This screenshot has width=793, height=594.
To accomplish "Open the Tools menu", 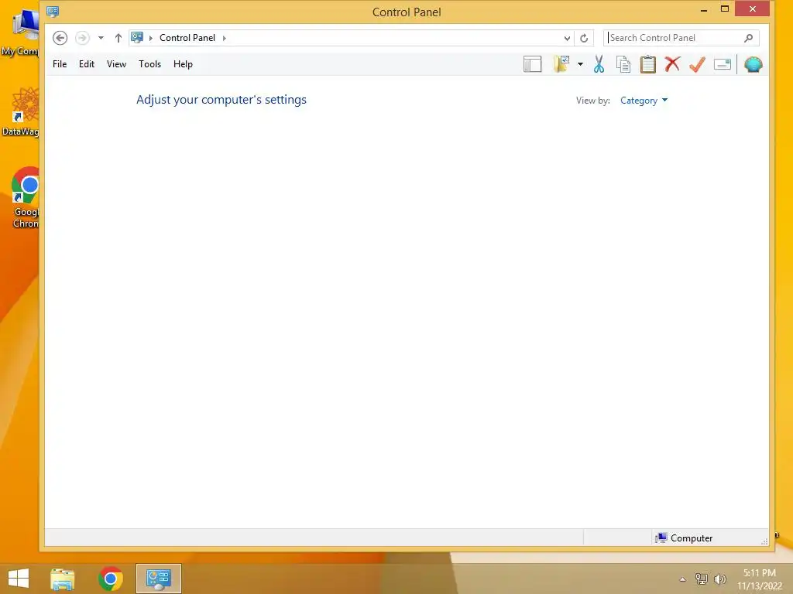I will 149,64.
